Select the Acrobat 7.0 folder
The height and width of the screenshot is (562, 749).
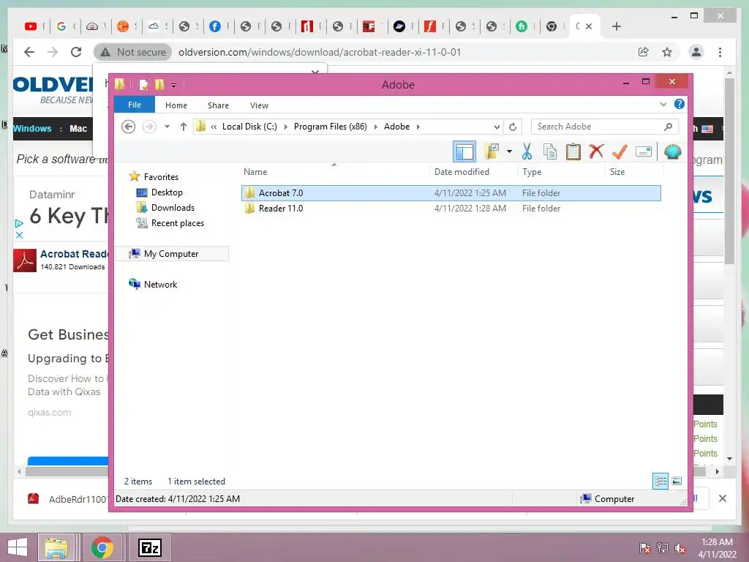coord(451,193)
